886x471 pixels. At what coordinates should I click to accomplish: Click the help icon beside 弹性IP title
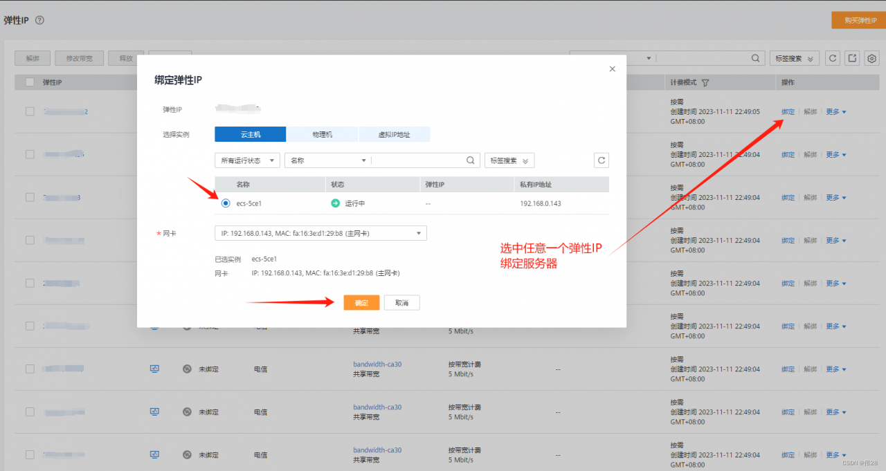click(39, 20)
